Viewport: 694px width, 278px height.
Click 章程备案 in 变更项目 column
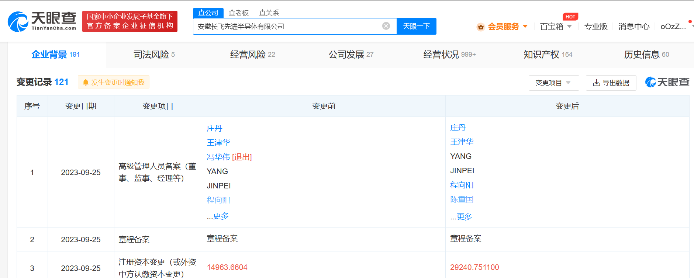pyautogui.click(x=134, y=240)
